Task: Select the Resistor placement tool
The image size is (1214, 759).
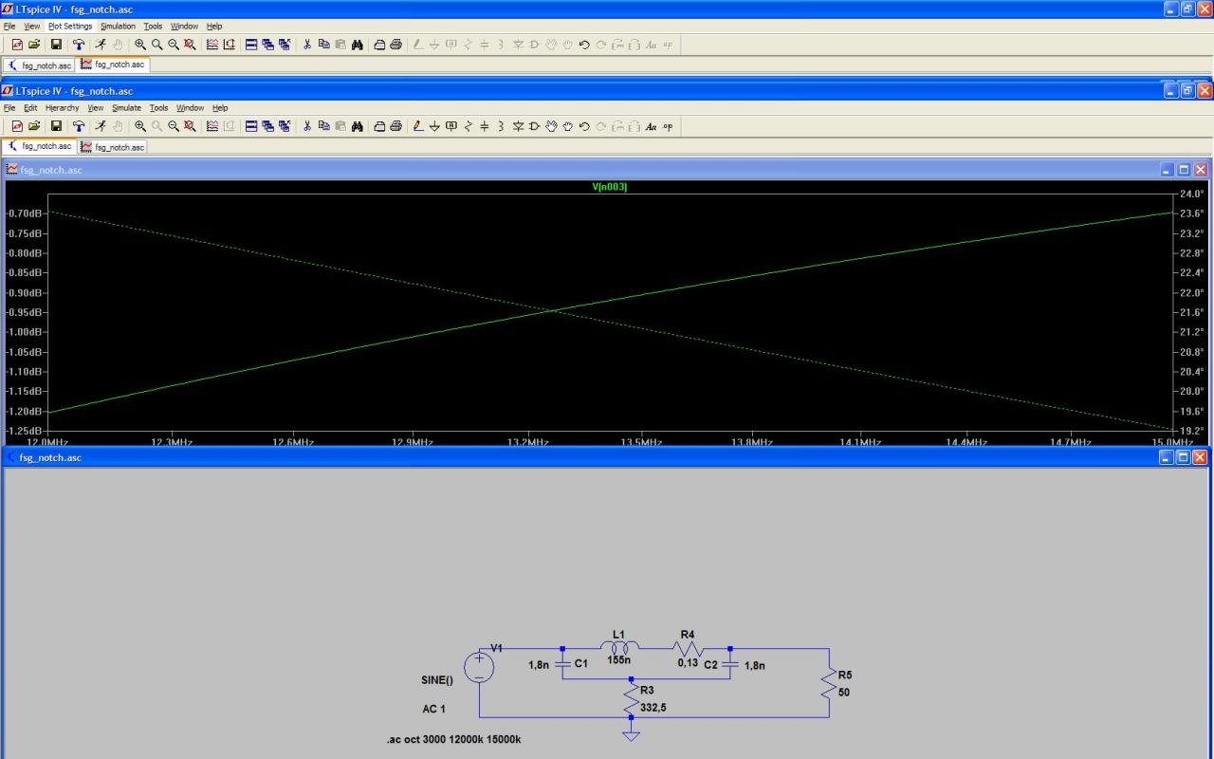Action: coord(468,126)
